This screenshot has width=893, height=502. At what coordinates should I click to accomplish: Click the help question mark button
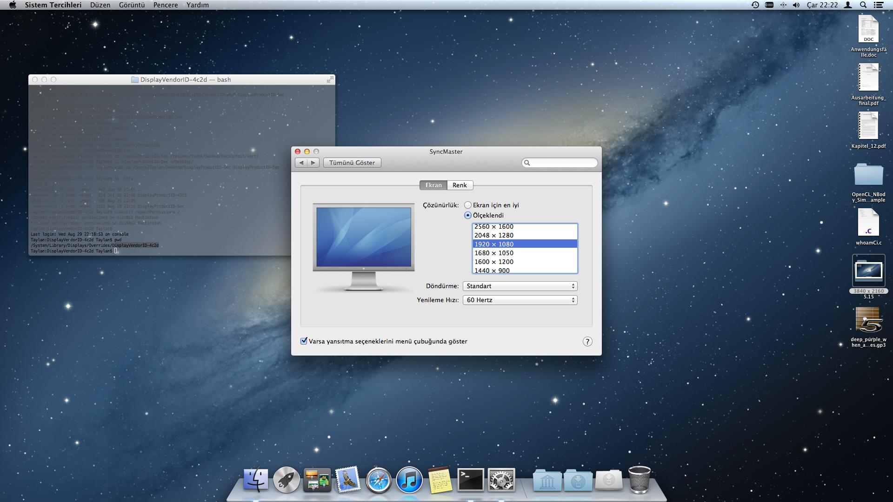[x=587, y=342]
